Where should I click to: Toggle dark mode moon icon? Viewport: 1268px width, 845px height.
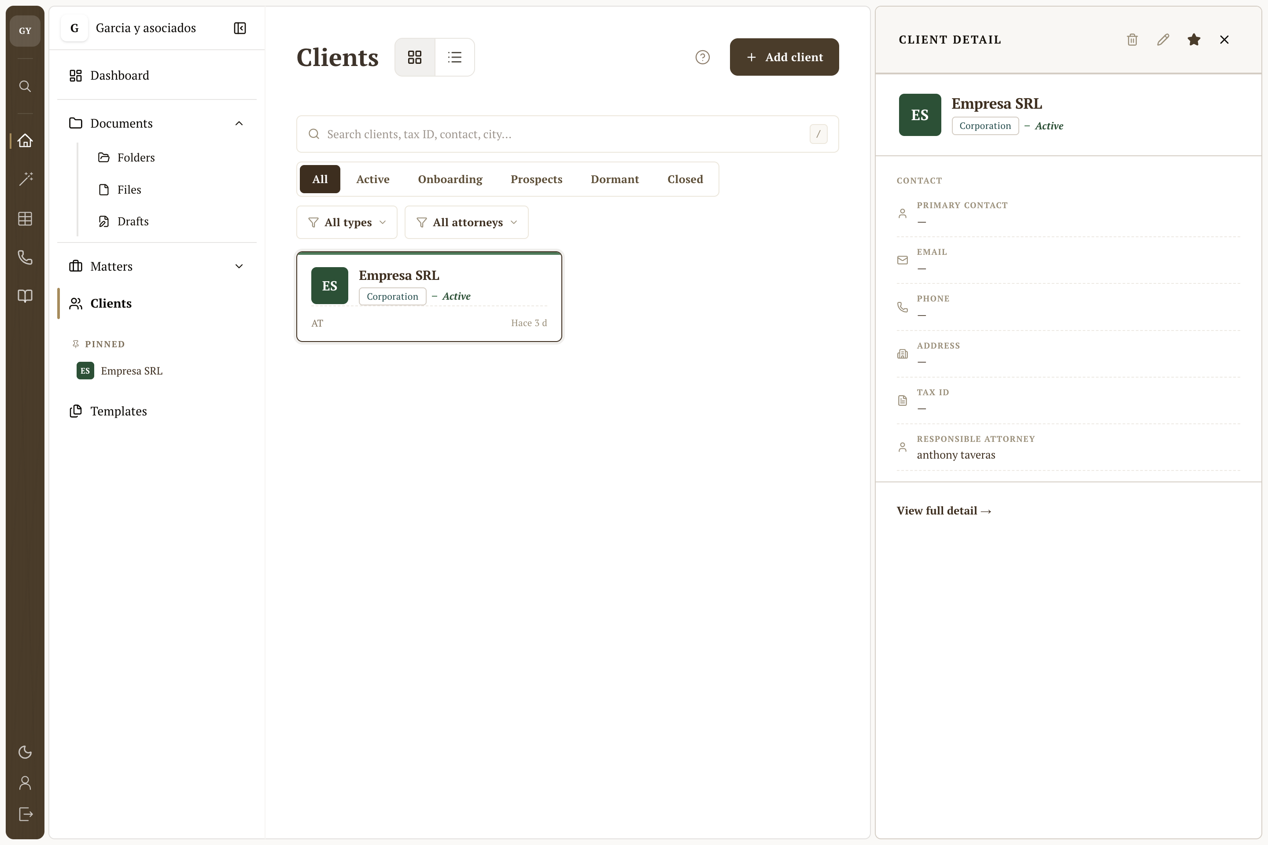pos(25,752)
